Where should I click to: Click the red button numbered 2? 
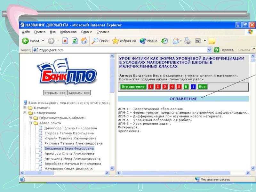pos(157,87)
